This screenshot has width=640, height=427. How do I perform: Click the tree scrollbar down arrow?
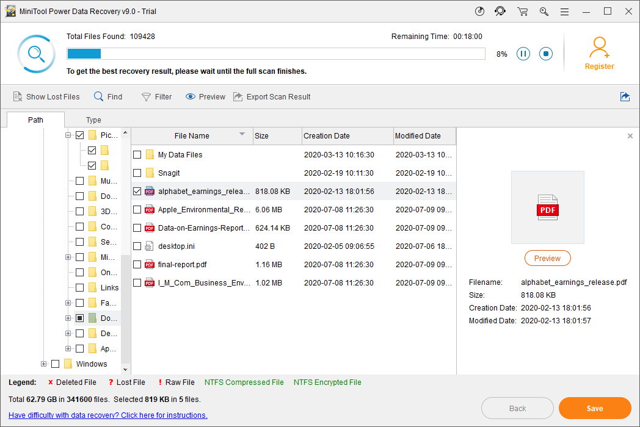click(125, 370)
